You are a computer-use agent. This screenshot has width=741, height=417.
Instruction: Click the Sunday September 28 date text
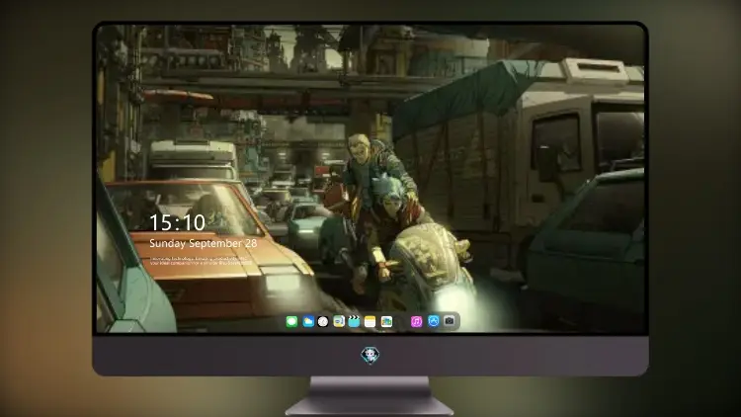pos(204,243)
